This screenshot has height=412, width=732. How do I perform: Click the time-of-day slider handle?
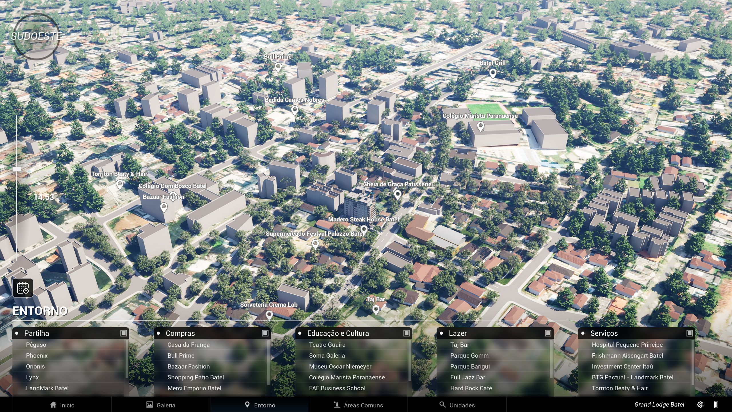tap(17, 169)
